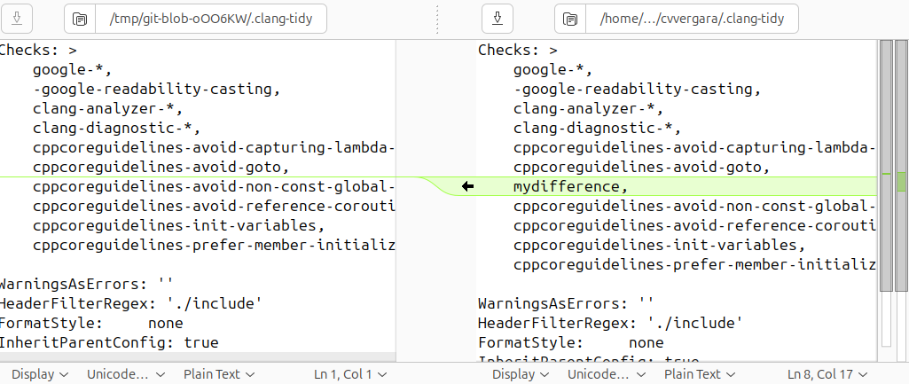909x384 pixels.
Task: Click the left pane save file icon
Action: pos(17,18)
